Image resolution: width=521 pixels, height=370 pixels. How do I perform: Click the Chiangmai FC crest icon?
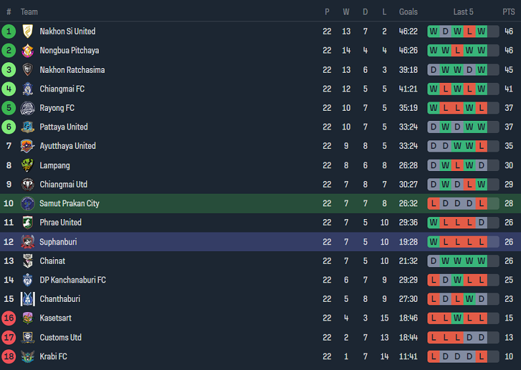[x=27, y=89]
